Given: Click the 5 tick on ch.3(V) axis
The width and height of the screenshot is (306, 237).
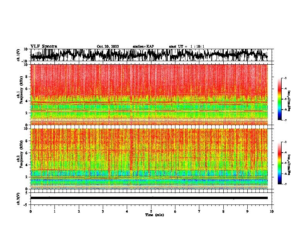Looking at the screenshot, I should pos(27,193).
